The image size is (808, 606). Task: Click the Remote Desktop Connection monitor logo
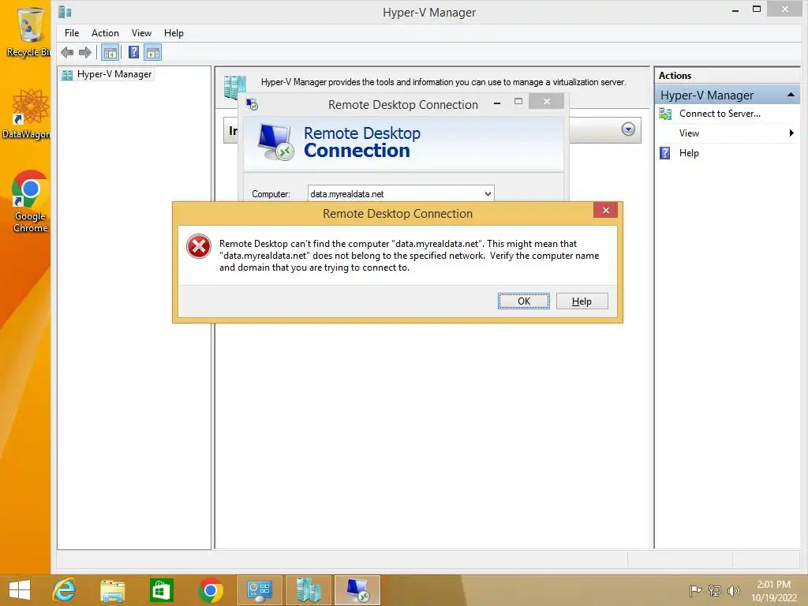[275, 142]
